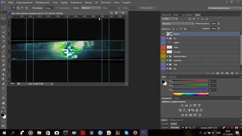
Task: Create a new layer group
Action: (227, 73)
